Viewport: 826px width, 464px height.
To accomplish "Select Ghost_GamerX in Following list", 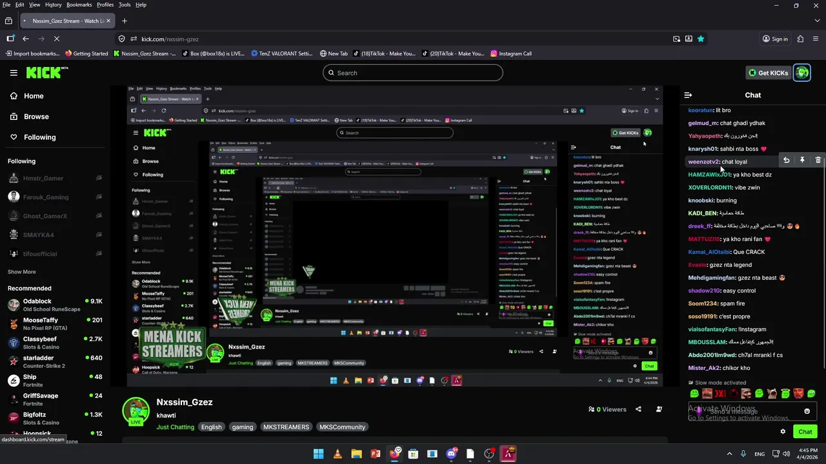I will [55, 216].
